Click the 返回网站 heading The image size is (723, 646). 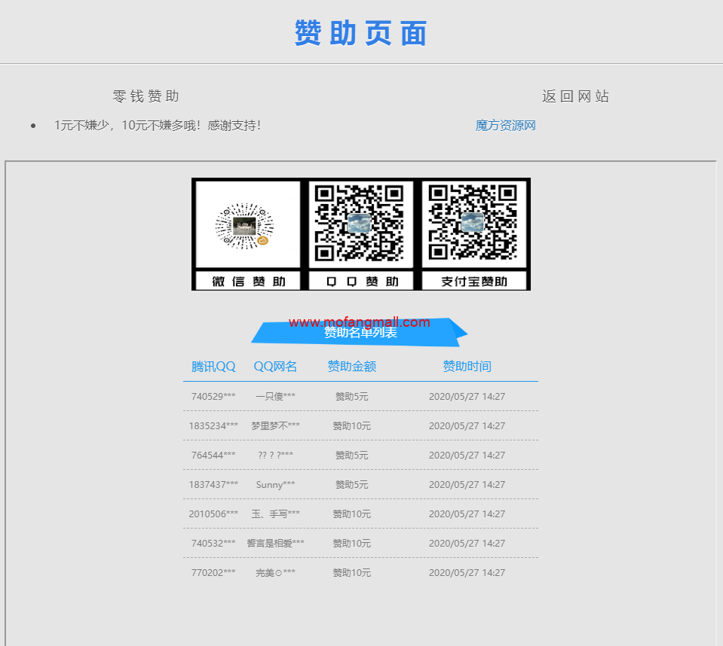click(x=575, y=96)
